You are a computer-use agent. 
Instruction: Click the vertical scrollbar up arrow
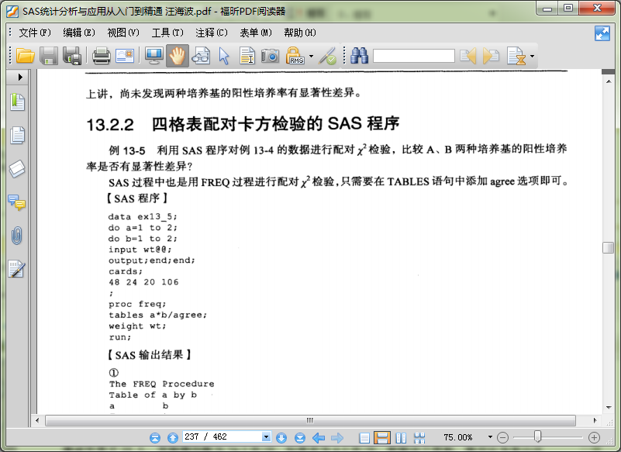(608, 81)
